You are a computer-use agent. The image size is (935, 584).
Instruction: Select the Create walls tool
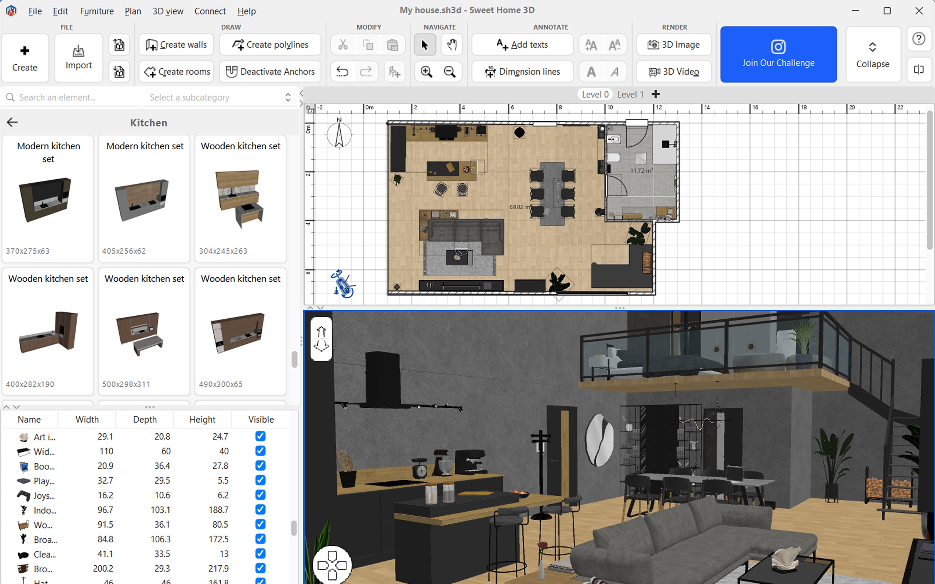(176, 45)
